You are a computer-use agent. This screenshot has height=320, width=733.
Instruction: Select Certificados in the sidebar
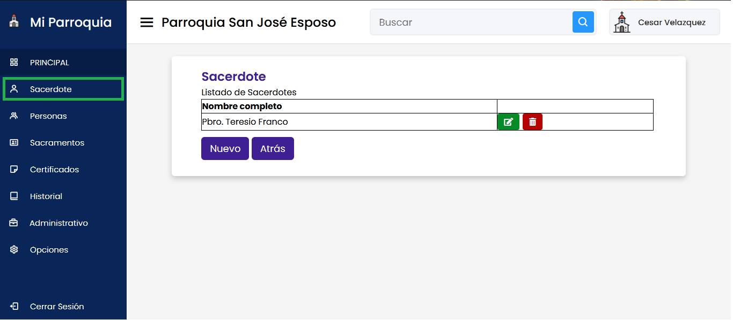54,170
